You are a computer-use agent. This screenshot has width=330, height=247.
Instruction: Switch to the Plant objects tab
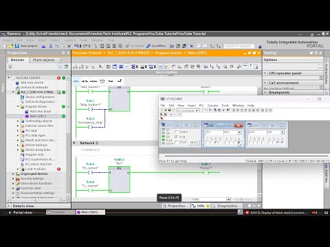[44, 60]
